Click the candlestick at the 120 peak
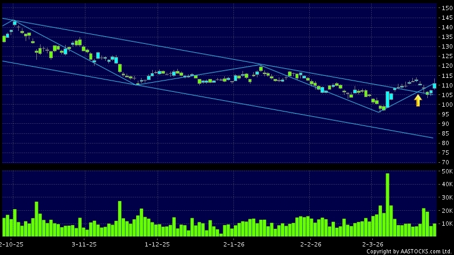454x255 pixels. 261,68
